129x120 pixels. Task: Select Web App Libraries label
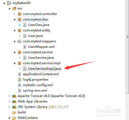pyautogui.click(x=33, y=101)
